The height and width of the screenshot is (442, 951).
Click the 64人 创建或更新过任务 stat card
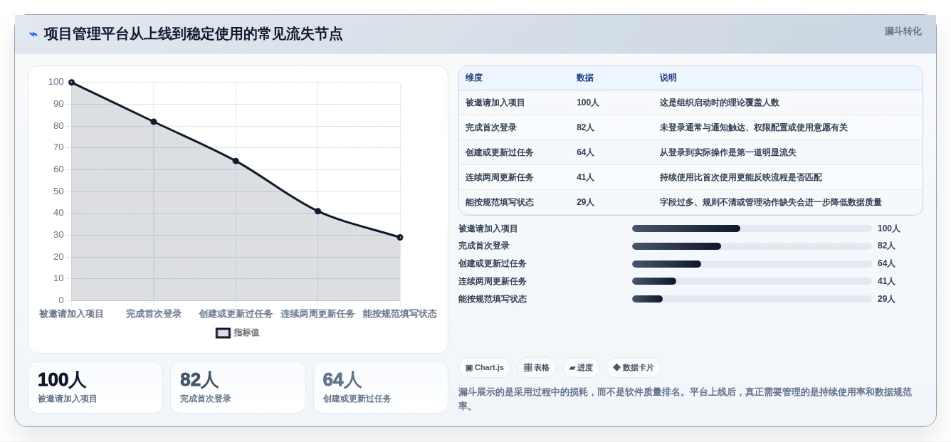pos(381,387)
